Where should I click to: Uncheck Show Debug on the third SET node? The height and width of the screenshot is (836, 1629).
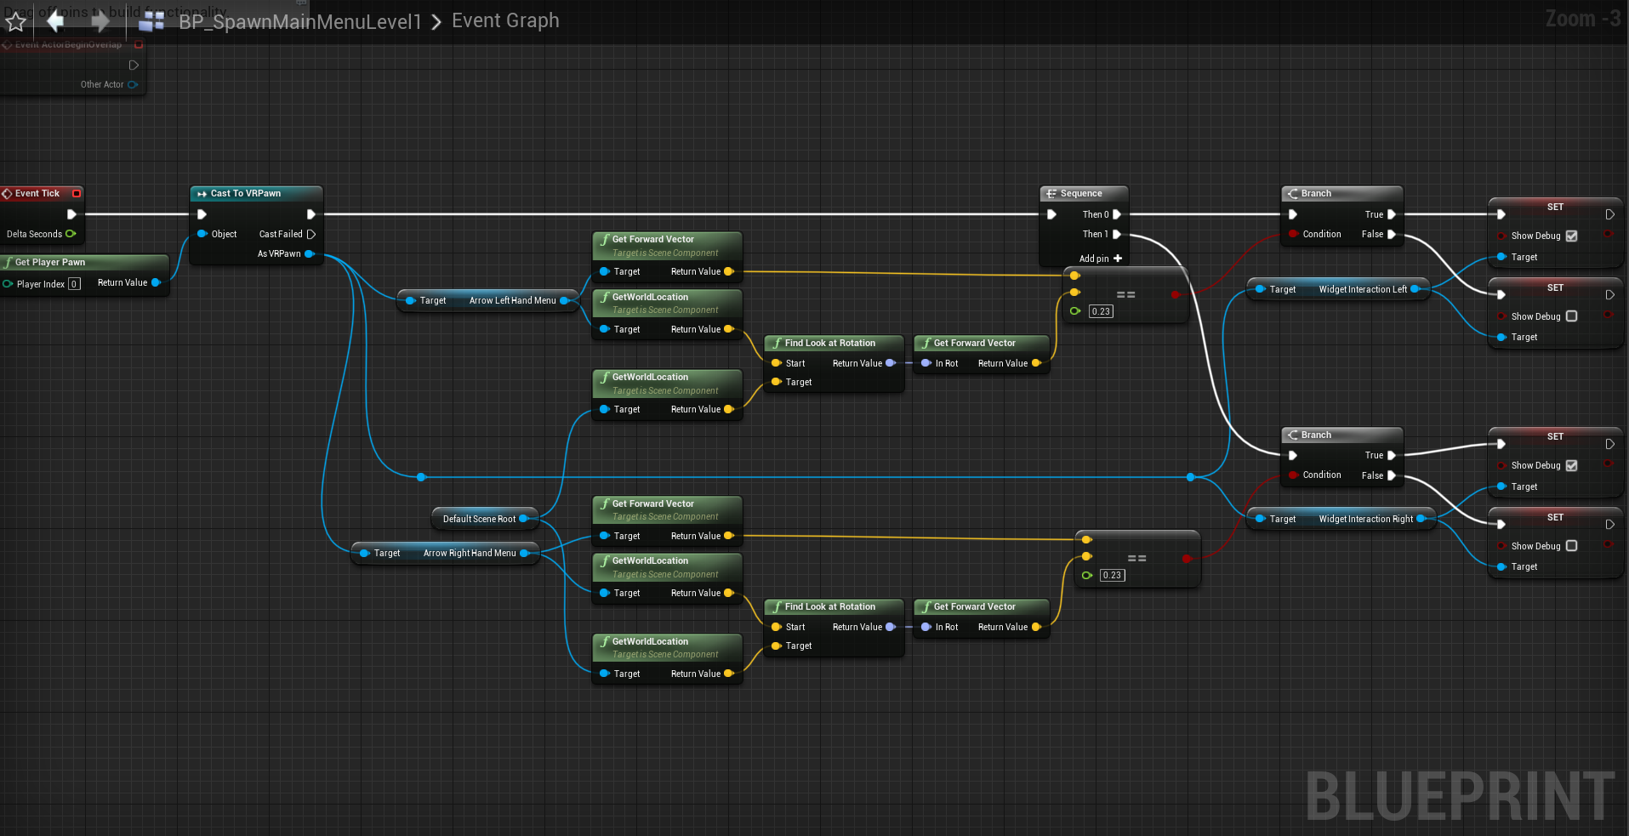[x=1571, y=465]
